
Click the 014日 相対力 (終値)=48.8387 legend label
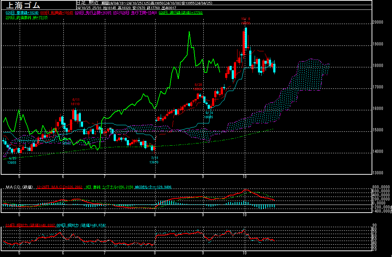(x=30, y=225)
